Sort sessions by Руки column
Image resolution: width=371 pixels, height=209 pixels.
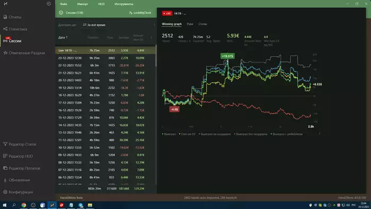(110, 38)
